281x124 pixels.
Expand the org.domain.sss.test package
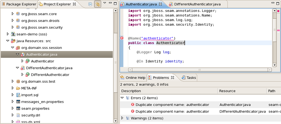pyautogui.click(x=13, y=81)
